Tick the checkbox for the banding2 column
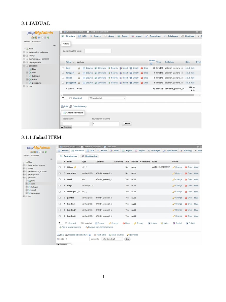This screenshot has width=226, height=302. click(x=59, y=210)
